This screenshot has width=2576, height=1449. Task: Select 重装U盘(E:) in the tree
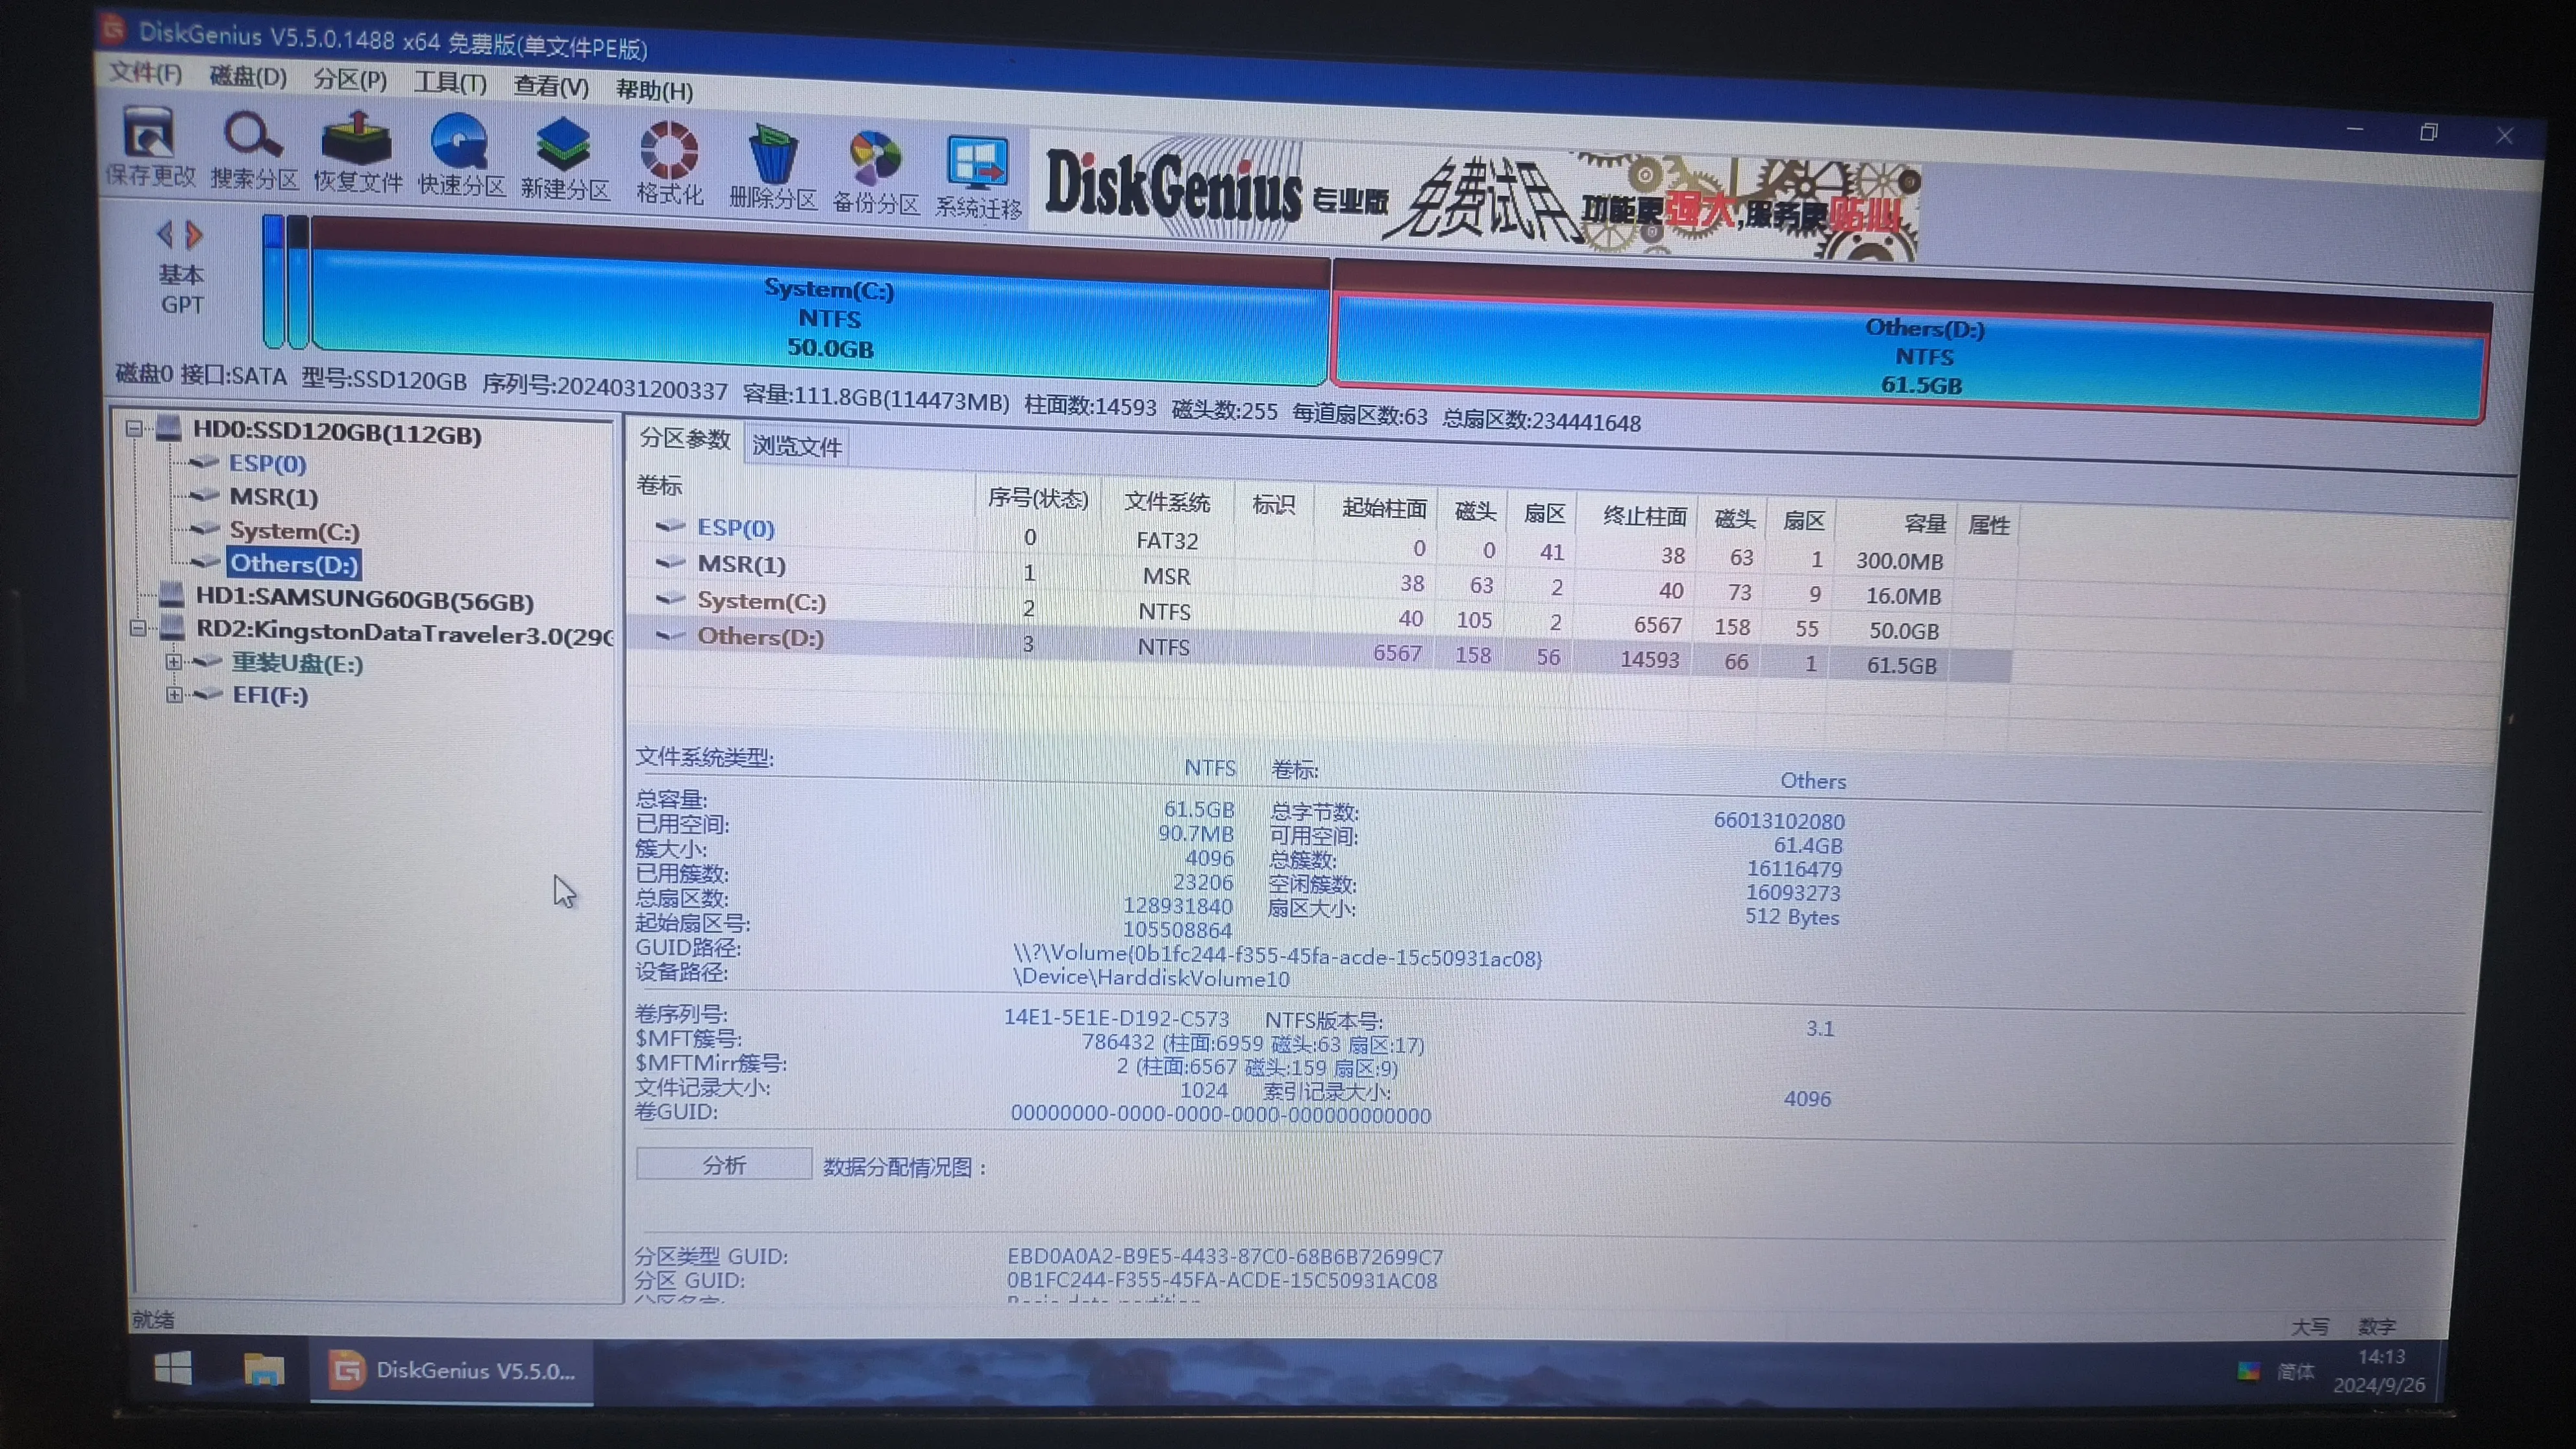297,663
